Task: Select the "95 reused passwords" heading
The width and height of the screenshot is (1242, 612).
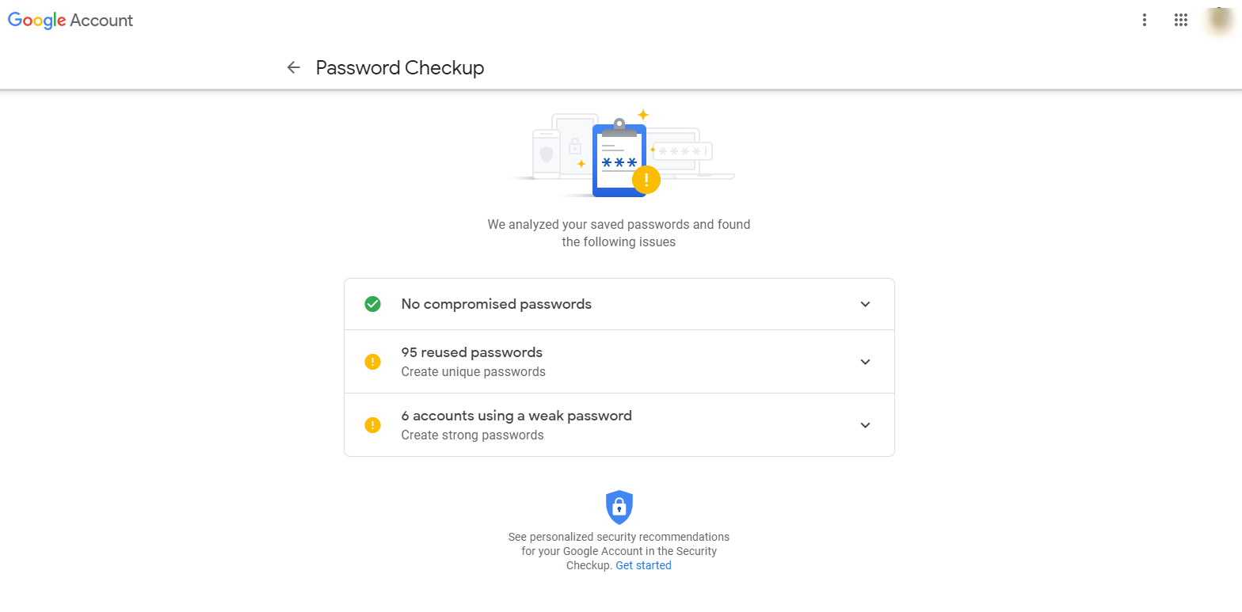Action: (471, 352)
